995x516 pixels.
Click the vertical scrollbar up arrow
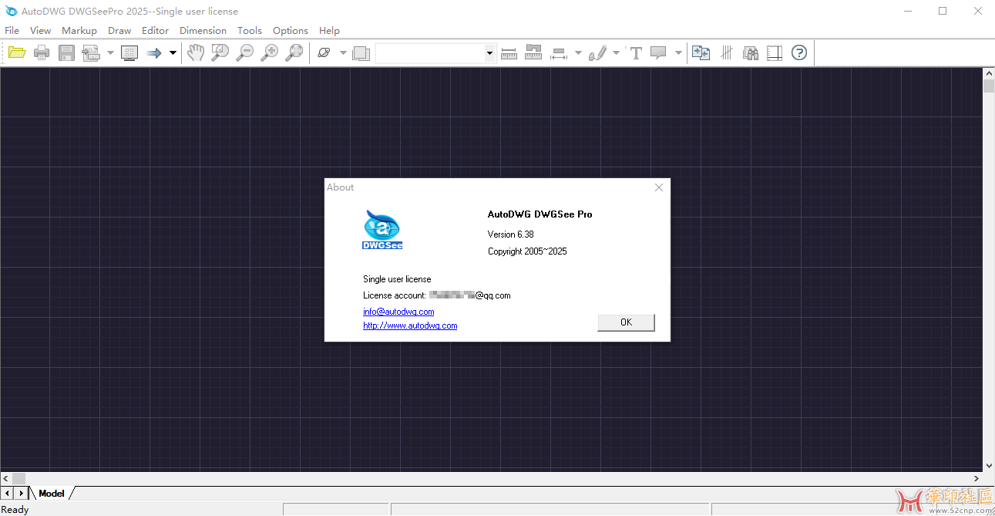coord(989,73)
